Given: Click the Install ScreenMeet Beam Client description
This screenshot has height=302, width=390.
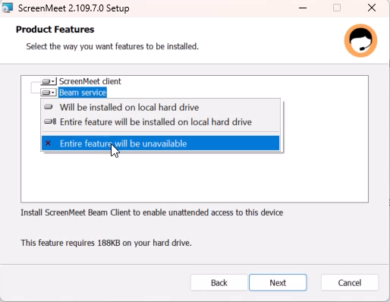Looking at the screenshot, I should pos(152,212).
